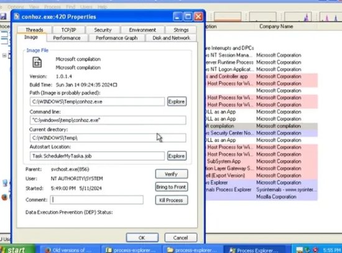Image resolution: width=342 pixels, height=253 pixels.
Task: Click the Kill Process button
Action: point(172,200)
